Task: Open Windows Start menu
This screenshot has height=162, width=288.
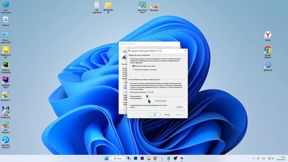Action: tap(106, 158)
